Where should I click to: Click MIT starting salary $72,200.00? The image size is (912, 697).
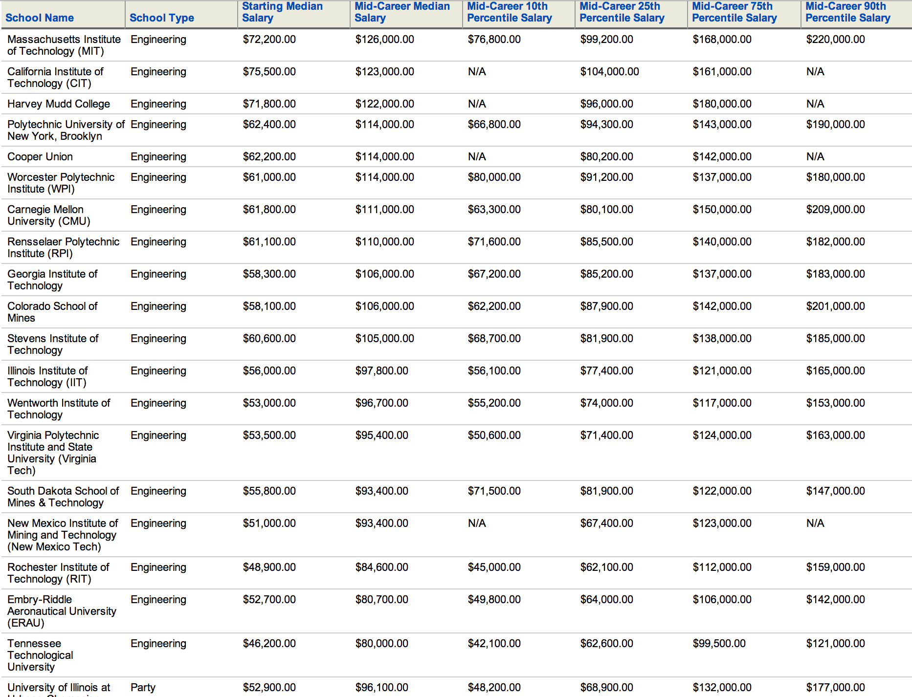tap(269, 39)
